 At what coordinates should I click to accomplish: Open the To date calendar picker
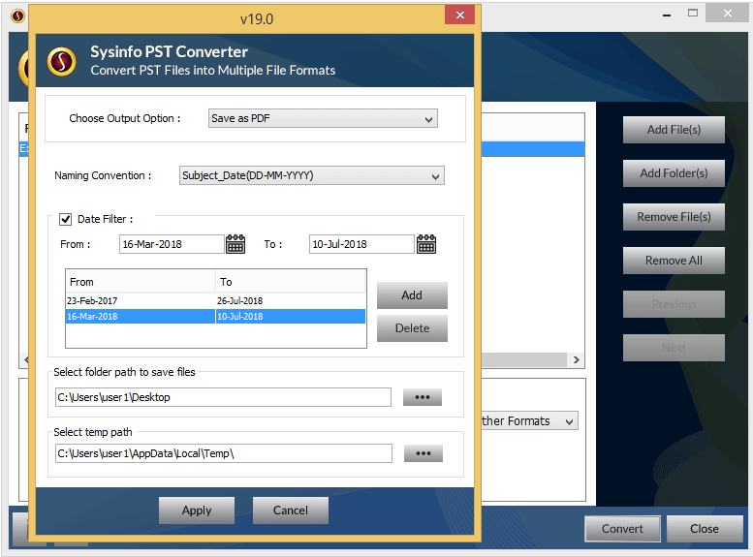pos(426,244)
